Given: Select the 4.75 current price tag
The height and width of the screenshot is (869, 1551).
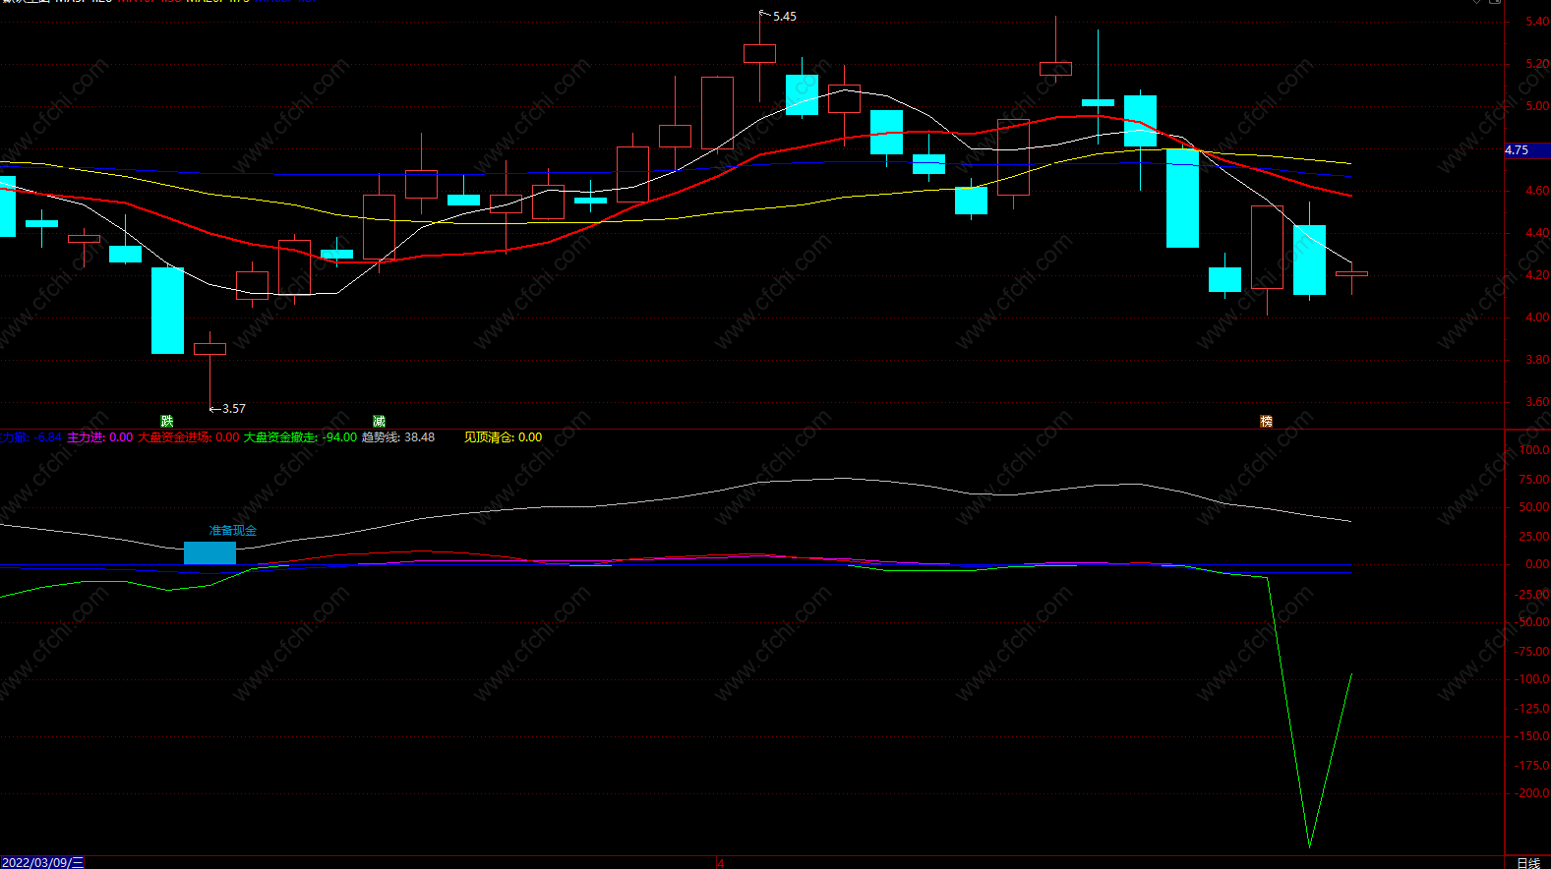Looking at the screenshot, I should pyautogui.click(x=1527, y=150).
